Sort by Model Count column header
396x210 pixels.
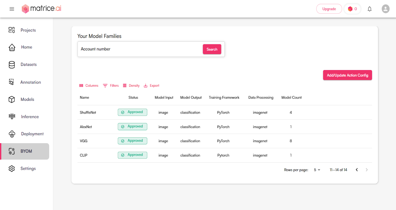pyautogui.click(x=291, y=98)
